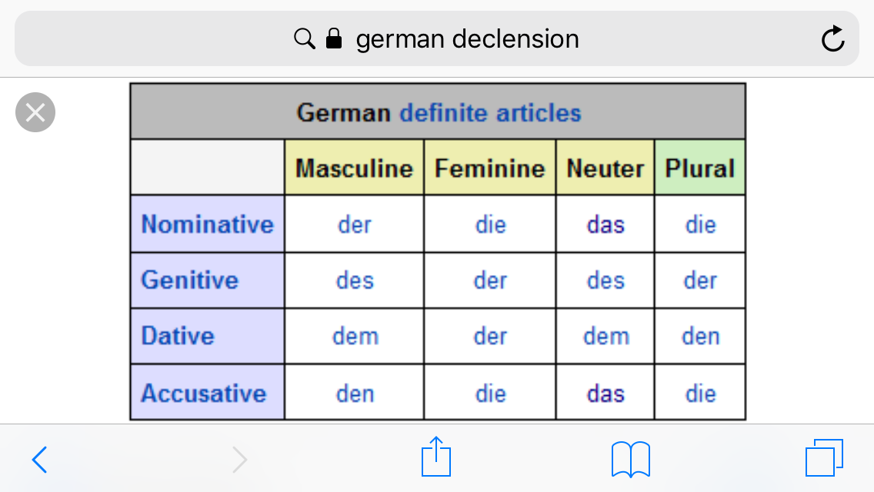Image resolution: width=874 pixels, height=492 pixels.
Task: Click masculine nominative 'der' link
Action: [355, 224]
